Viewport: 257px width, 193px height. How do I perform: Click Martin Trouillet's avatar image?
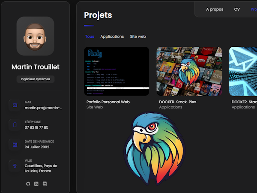pos(36,36)
